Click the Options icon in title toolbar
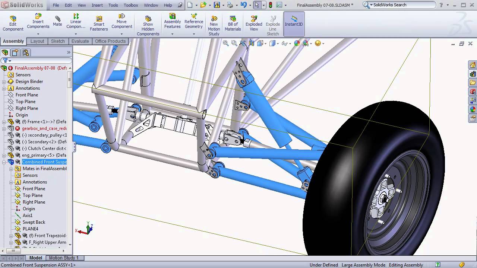Image resolution: width=477 pixels, height=268 pixels. pyautogui.click(x=279, y=5)
